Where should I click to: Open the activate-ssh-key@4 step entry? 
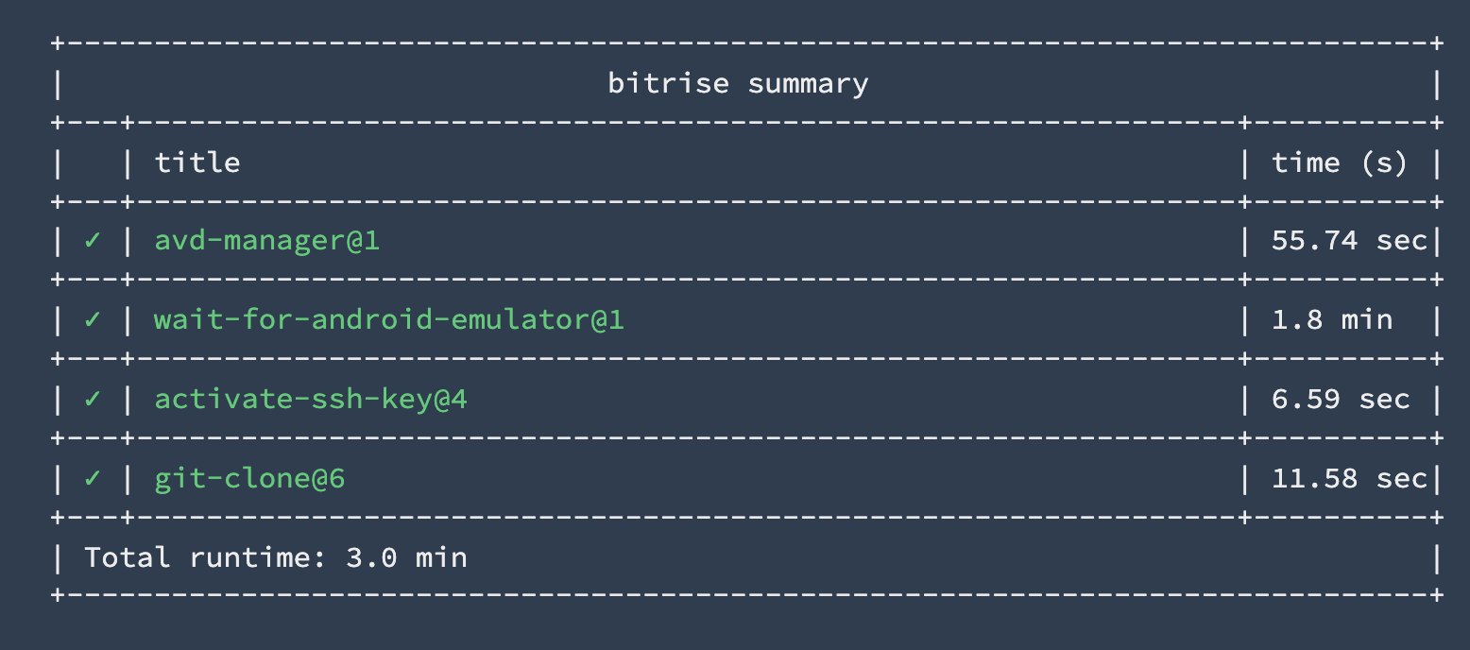coord(311,400)
